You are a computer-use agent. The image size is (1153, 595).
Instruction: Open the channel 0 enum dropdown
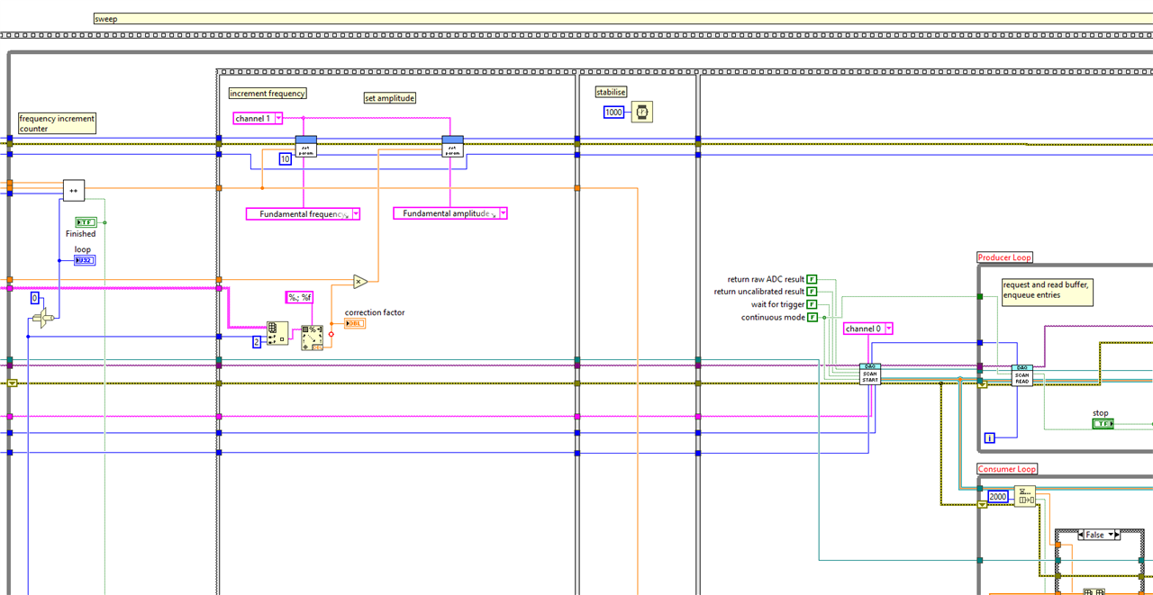point(888,329)
